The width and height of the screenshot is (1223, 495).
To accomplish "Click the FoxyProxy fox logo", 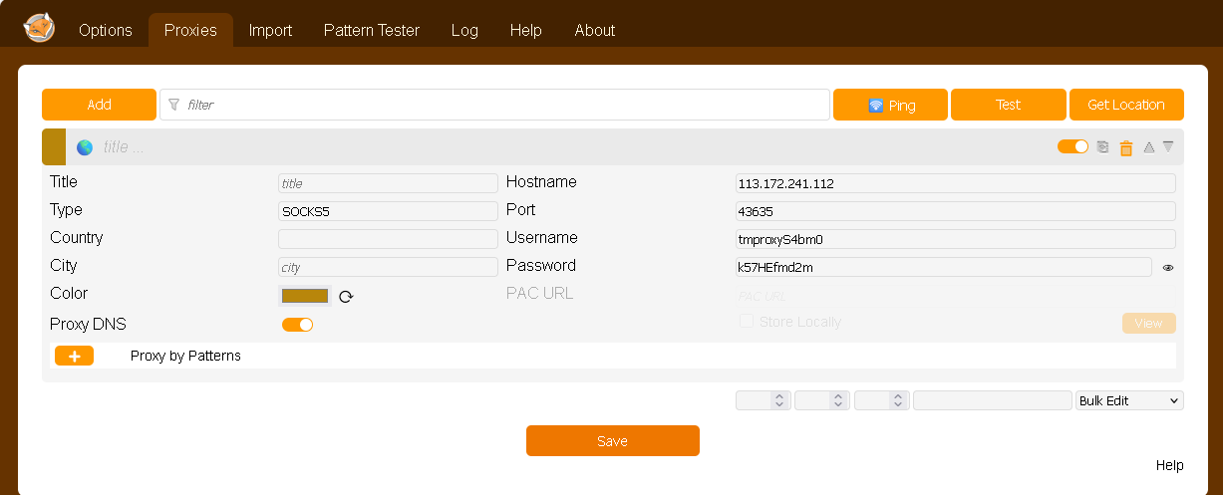I will 39,29.
